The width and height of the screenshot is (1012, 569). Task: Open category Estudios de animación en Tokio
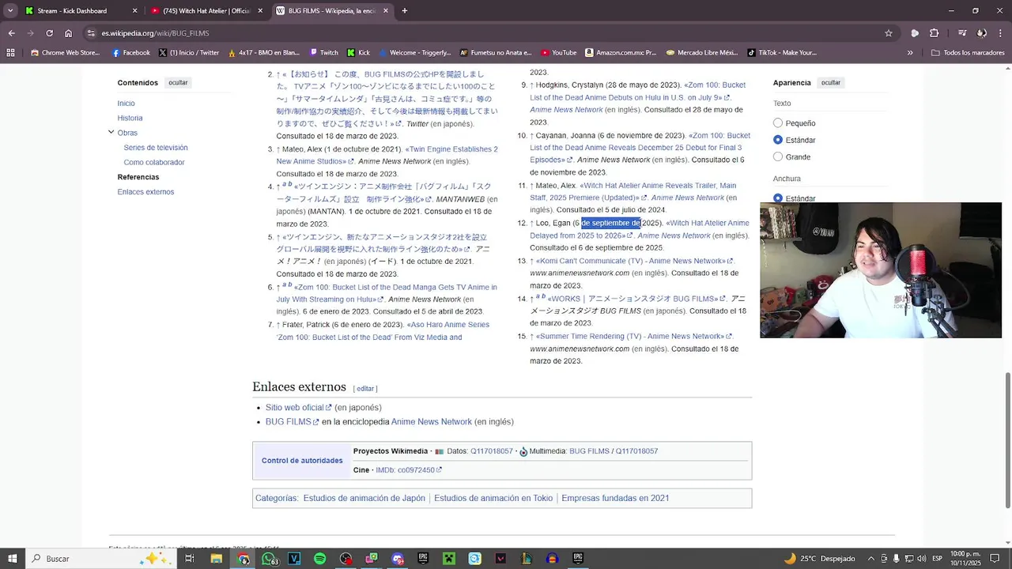[493, 498]
